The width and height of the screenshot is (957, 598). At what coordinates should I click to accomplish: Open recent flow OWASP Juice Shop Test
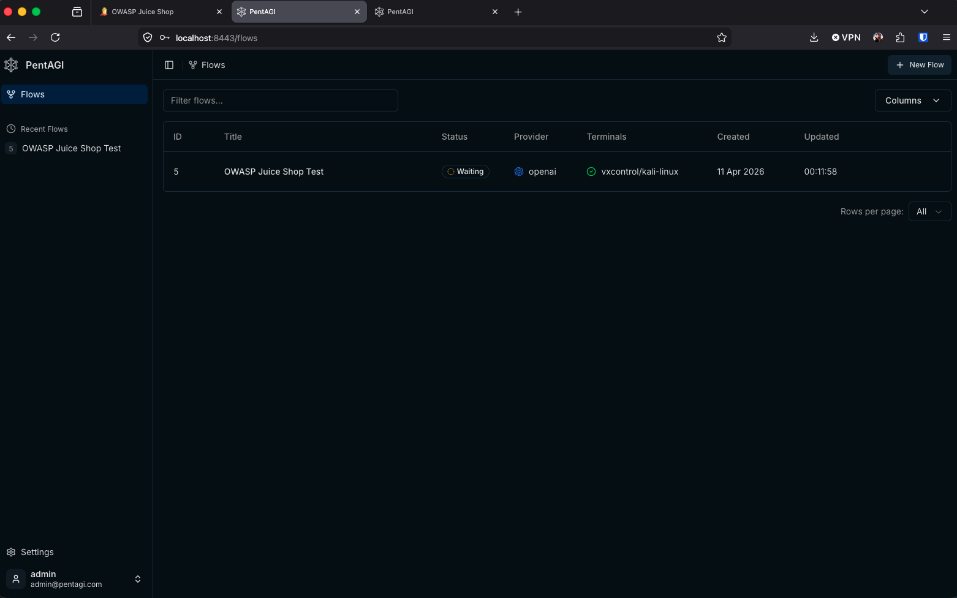[x=71, y=148]
